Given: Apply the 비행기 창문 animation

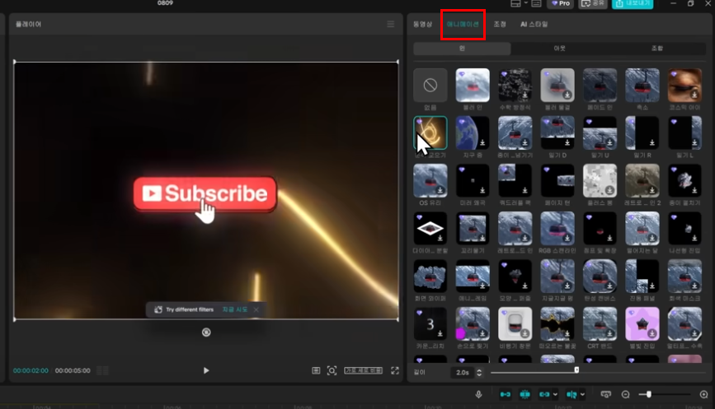Looking at the screenshot, I should pos(515,324).
